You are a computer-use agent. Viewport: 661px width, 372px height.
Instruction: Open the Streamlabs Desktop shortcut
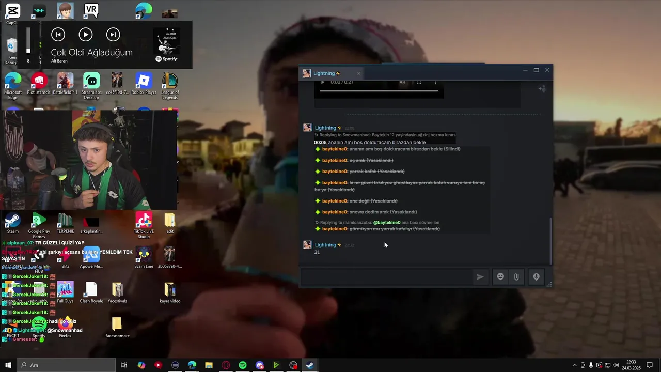(x=91, y=86)
